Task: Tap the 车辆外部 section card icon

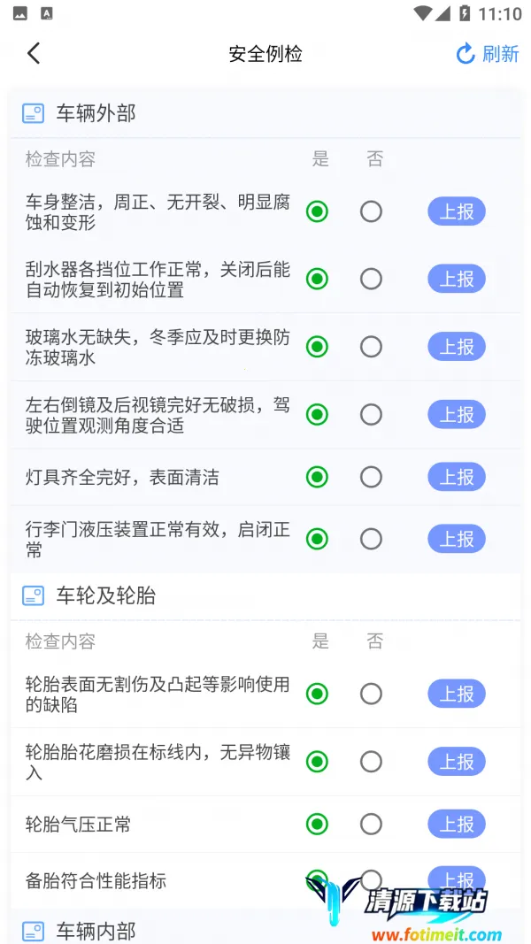Action: (x=33, y=113)
